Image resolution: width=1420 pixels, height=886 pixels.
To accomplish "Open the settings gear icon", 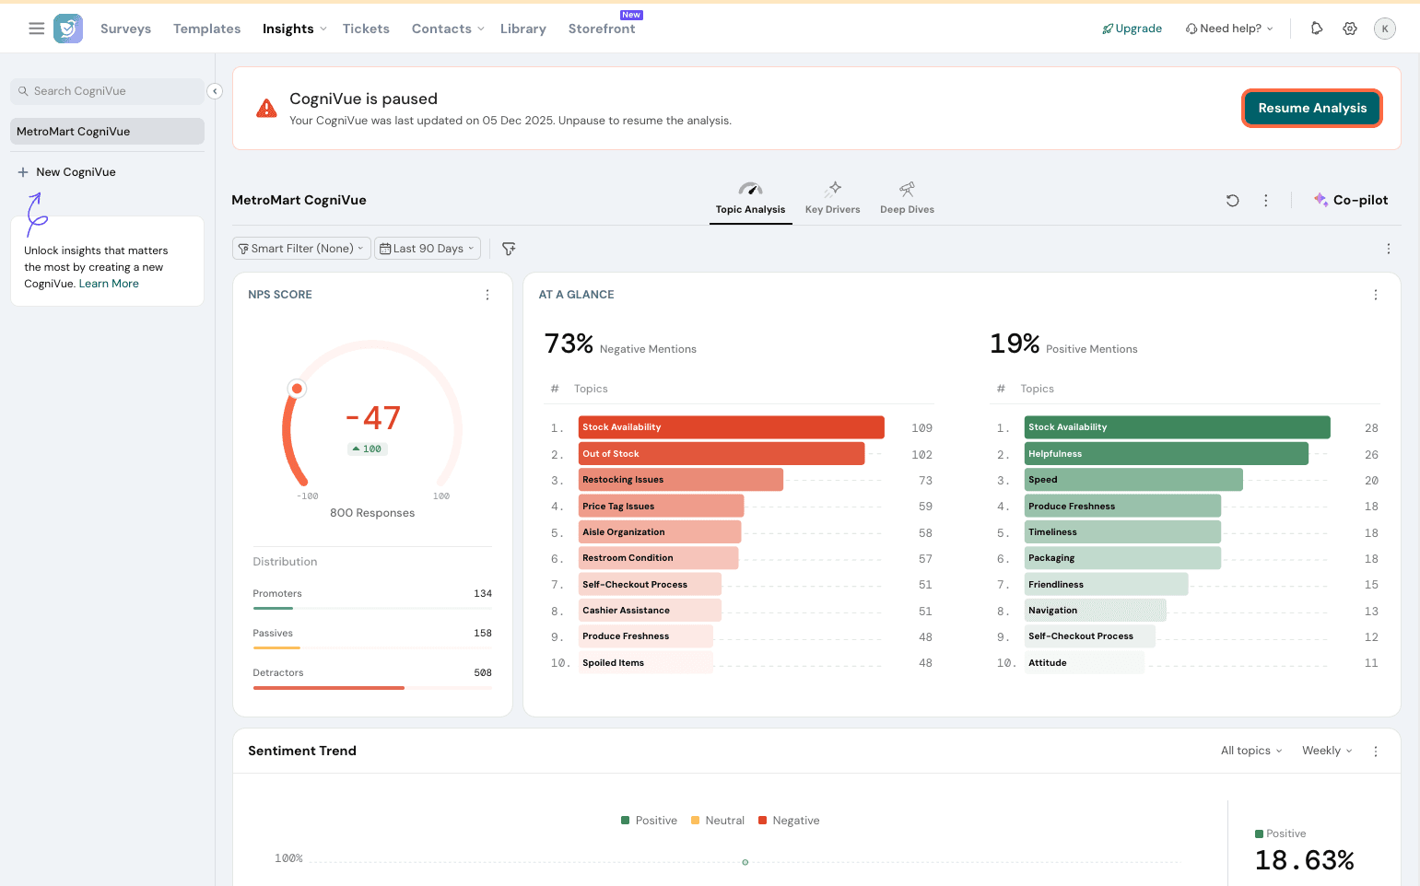I will 1350,29.
